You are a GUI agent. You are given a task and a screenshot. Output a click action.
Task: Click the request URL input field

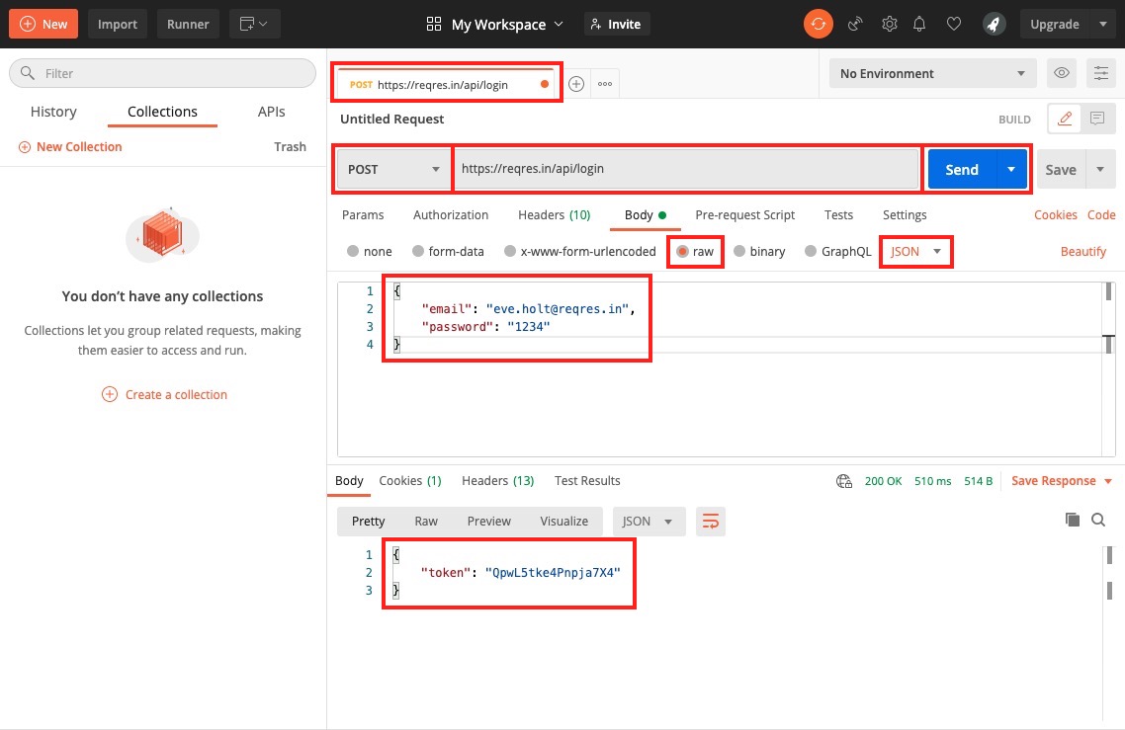[686, 169]
